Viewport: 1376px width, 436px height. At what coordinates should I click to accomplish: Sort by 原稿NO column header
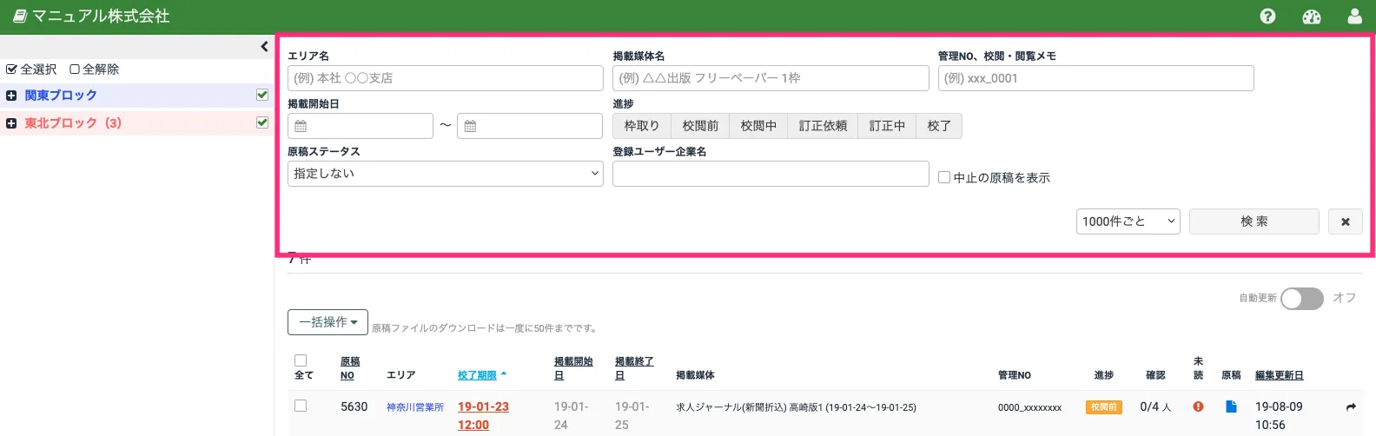coord(350,368)
